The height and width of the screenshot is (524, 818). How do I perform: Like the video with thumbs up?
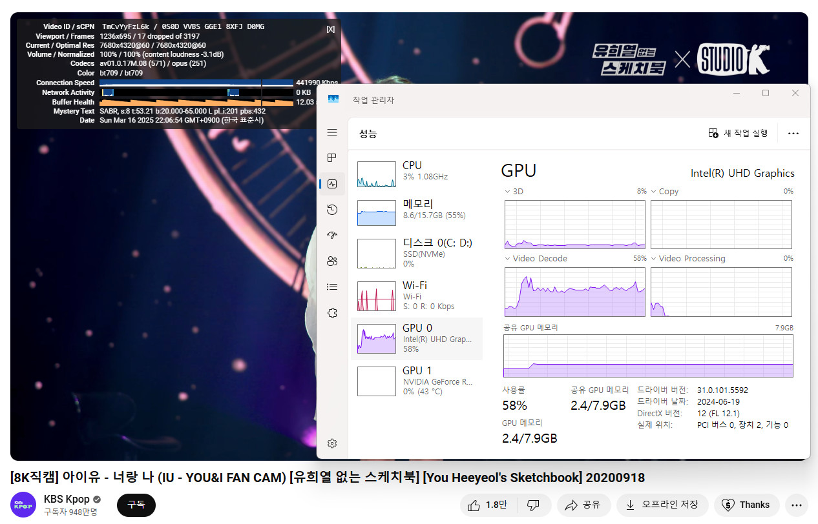488,505
